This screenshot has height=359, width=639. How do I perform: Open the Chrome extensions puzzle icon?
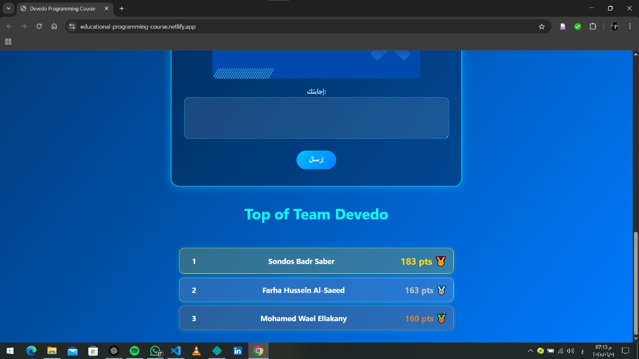pos(593,26)
